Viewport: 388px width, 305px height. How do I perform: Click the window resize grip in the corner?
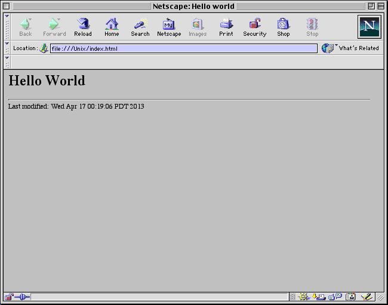(380, 297)
